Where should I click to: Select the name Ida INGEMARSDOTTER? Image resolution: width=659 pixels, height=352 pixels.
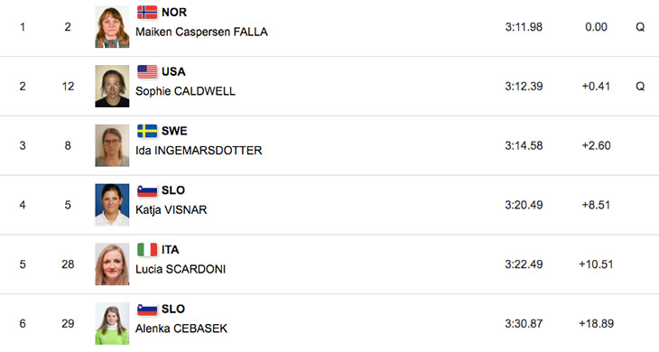(x=199, y=151)
